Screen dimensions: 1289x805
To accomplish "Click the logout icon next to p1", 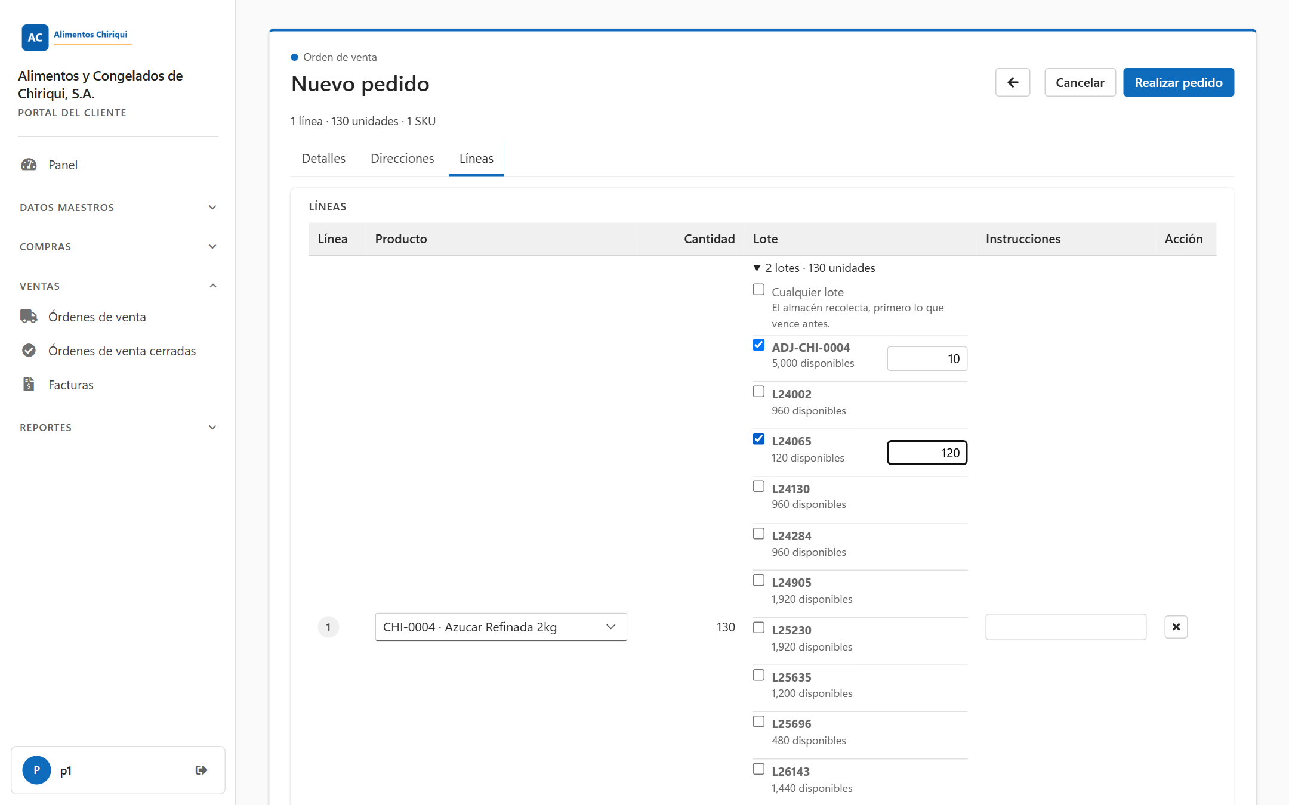I will tap(201, 770).
